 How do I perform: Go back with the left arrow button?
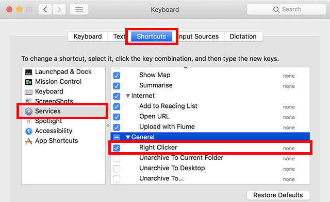click(45, 9)
